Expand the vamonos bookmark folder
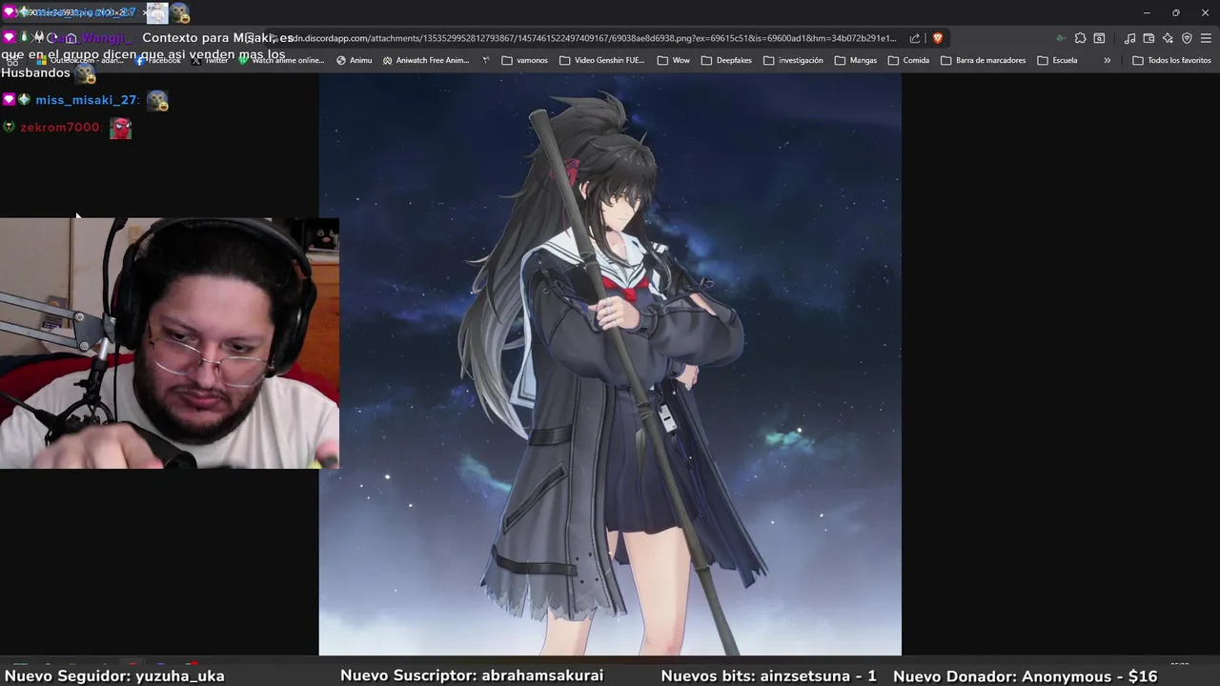The height and width of the screenshot is (686, 1220). (x=525, y=60)
